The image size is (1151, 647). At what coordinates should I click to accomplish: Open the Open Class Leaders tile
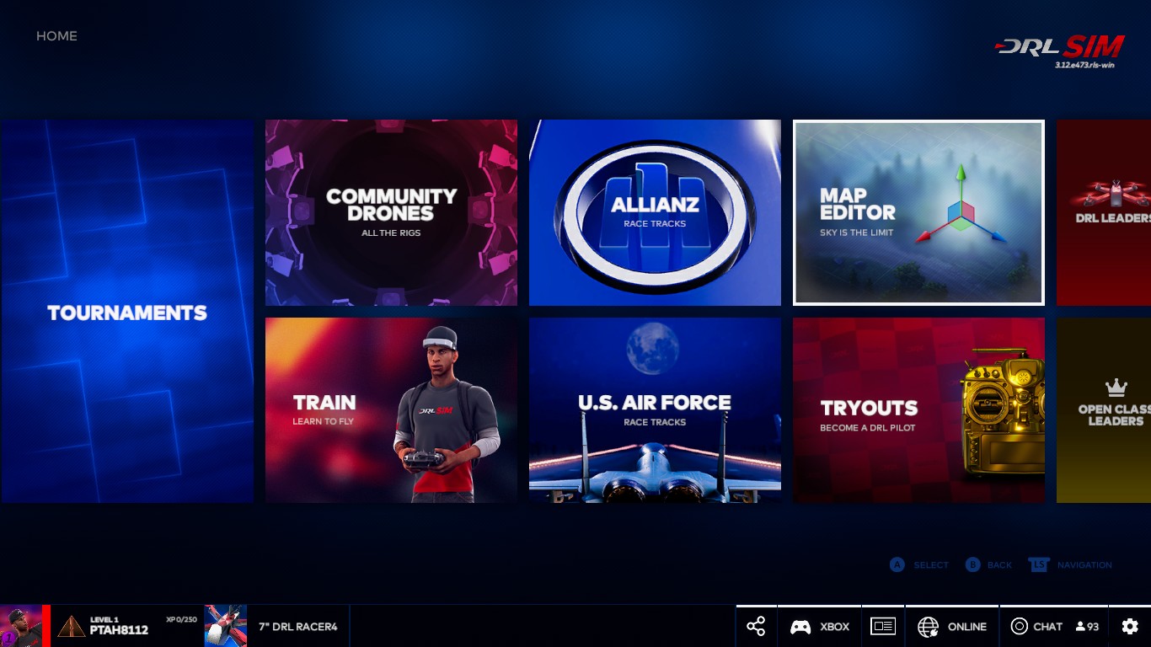tap(1104, 410)
